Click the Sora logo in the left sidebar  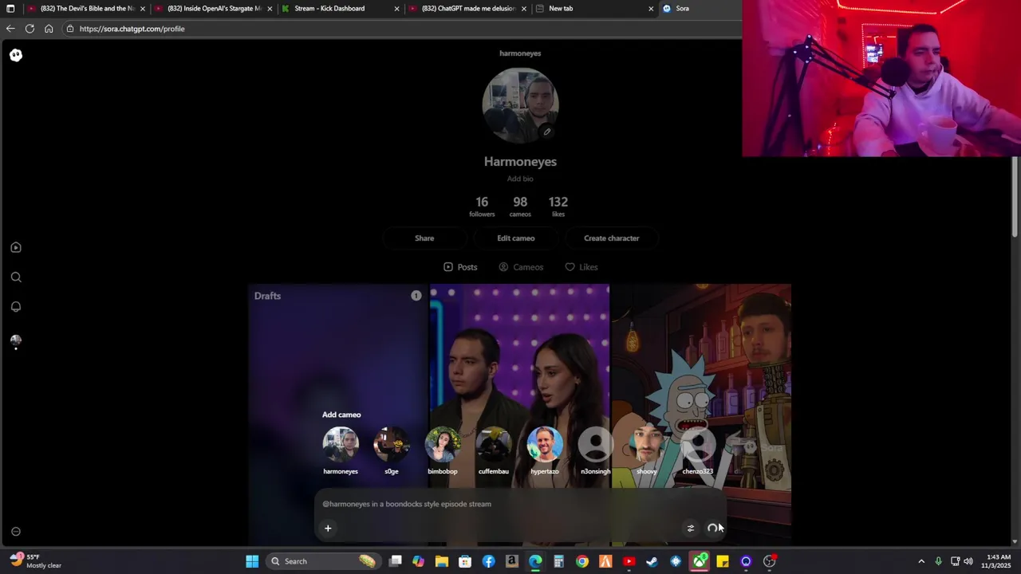click(x=16, y=55)
